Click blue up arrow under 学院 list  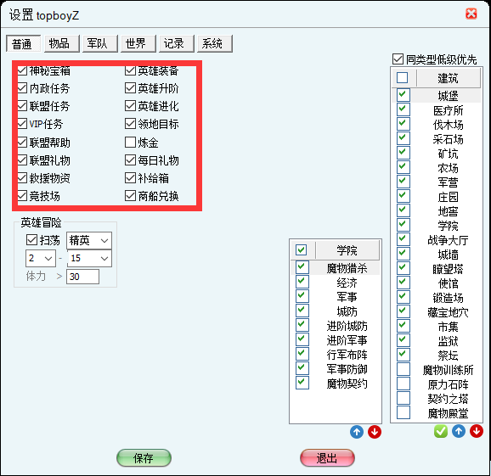point(356,432)
